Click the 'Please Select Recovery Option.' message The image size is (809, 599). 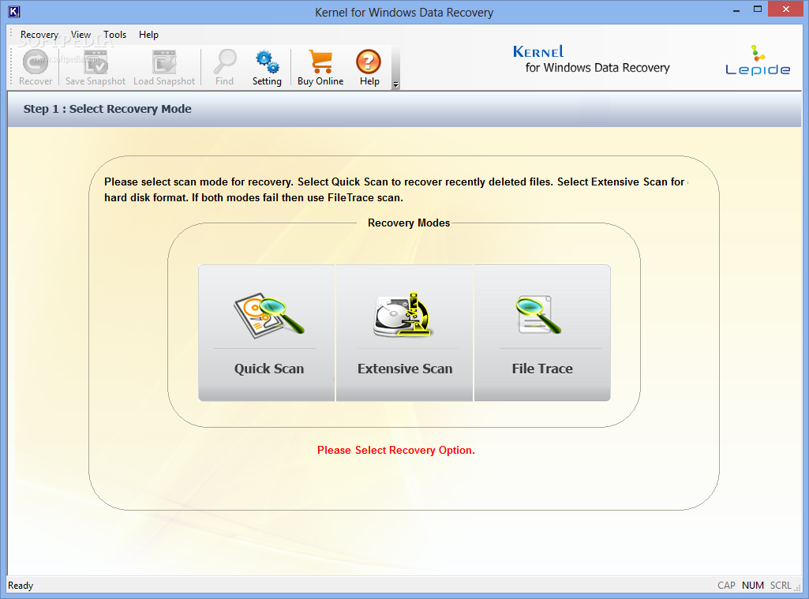[x=395, y=450]
